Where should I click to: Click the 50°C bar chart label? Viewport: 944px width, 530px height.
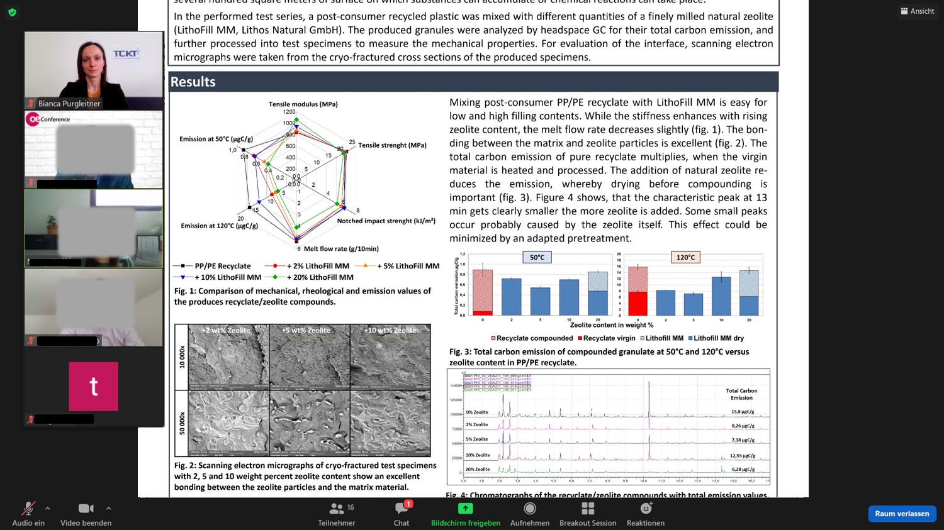537,257
